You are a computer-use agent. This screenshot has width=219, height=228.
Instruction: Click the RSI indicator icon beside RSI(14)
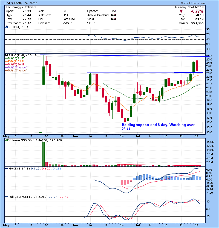[6, 27]
